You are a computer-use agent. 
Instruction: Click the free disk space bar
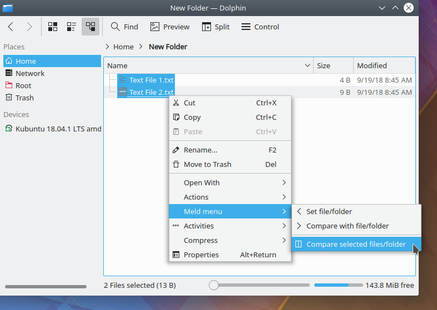click(338, 285)
